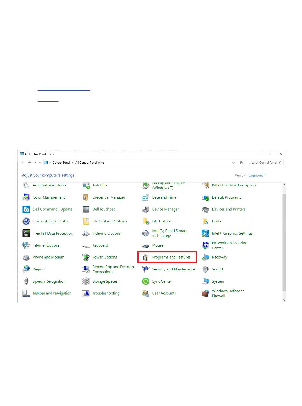Click the Phone and Modem icon
Image resolution: width=302 pixels, height=406 pixels.
(x=26, y=257)
